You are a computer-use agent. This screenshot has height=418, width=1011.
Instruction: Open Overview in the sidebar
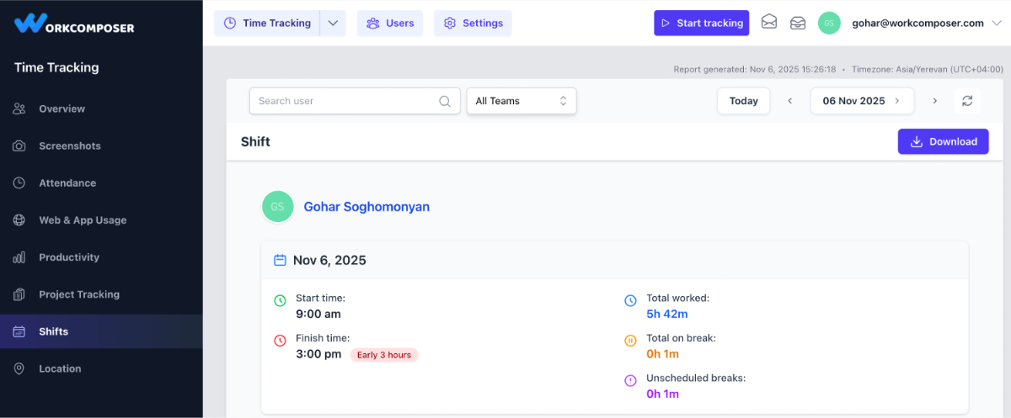[x=101, y=108]
